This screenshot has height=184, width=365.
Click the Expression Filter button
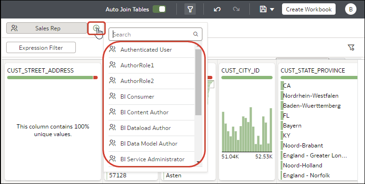[41, 48]
